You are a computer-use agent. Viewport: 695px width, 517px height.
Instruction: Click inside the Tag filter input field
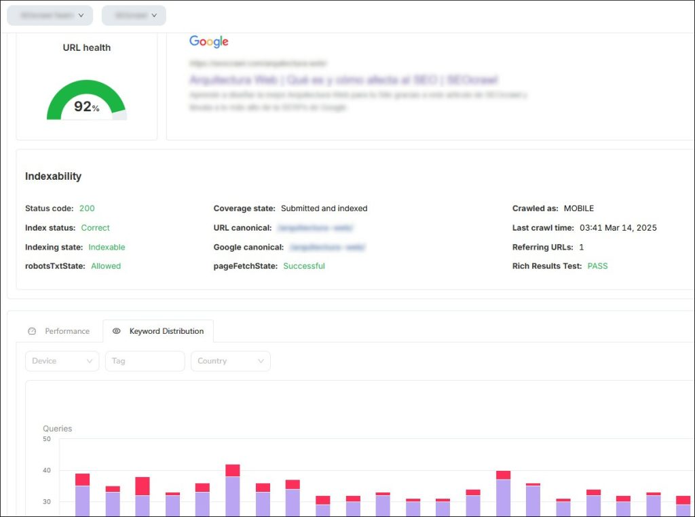(x=145, y=361)
